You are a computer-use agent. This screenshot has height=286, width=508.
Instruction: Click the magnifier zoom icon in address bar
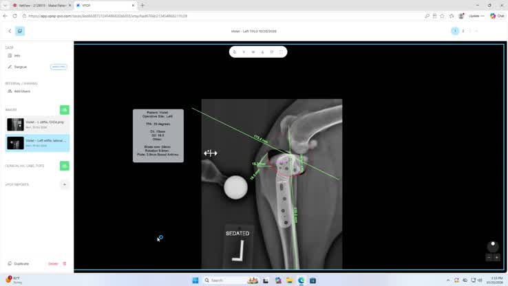pos(427,16)
